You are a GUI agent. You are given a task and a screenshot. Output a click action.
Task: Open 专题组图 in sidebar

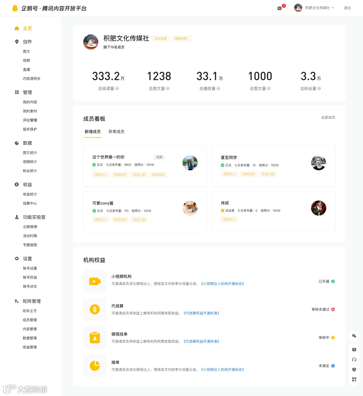(30, 245)
